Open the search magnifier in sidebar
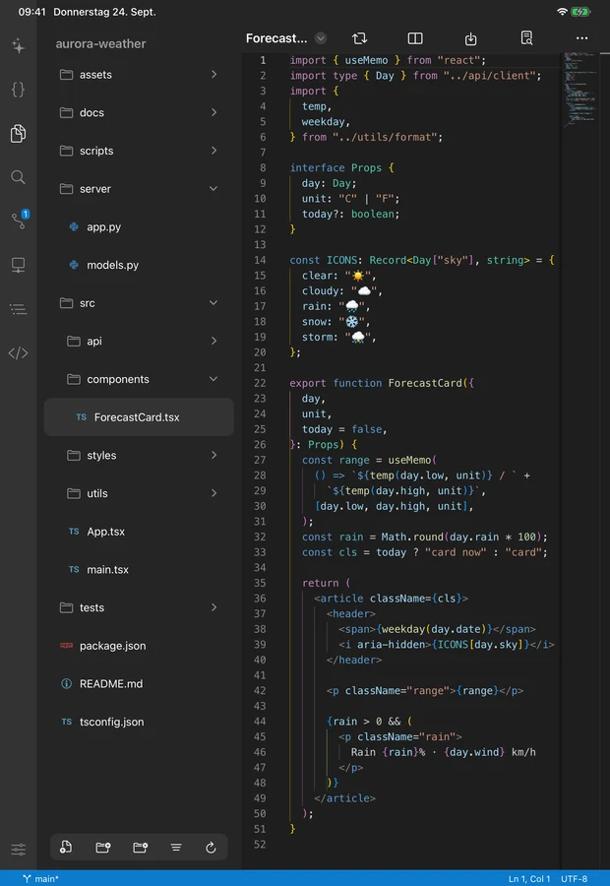 pos(18,177)
